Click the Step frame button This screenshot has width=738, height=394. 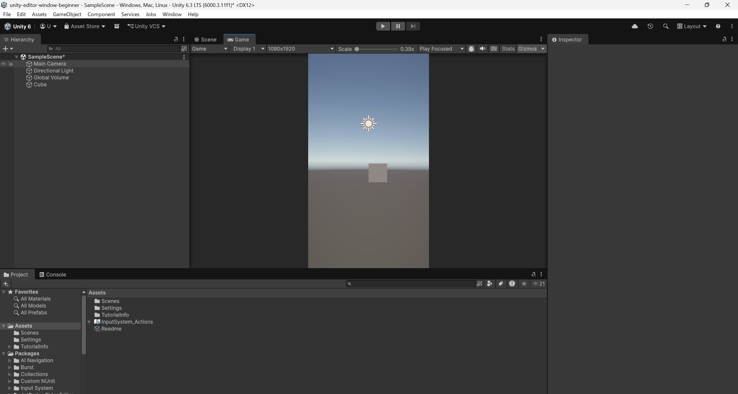(413, 26)
